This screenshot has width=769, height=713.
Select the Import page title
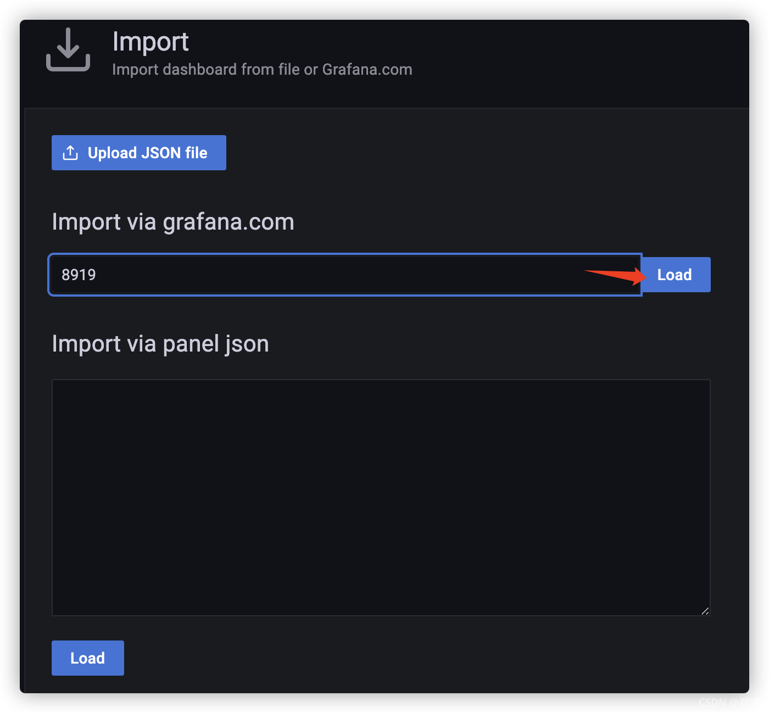[151, 42]
